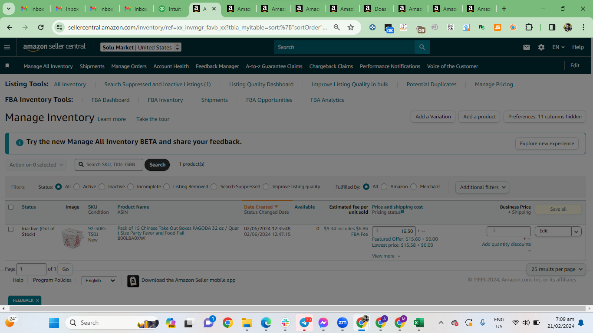593x333 pixels.
Task: Open the 25 results per page dropdown
Action: pos(556,269)
